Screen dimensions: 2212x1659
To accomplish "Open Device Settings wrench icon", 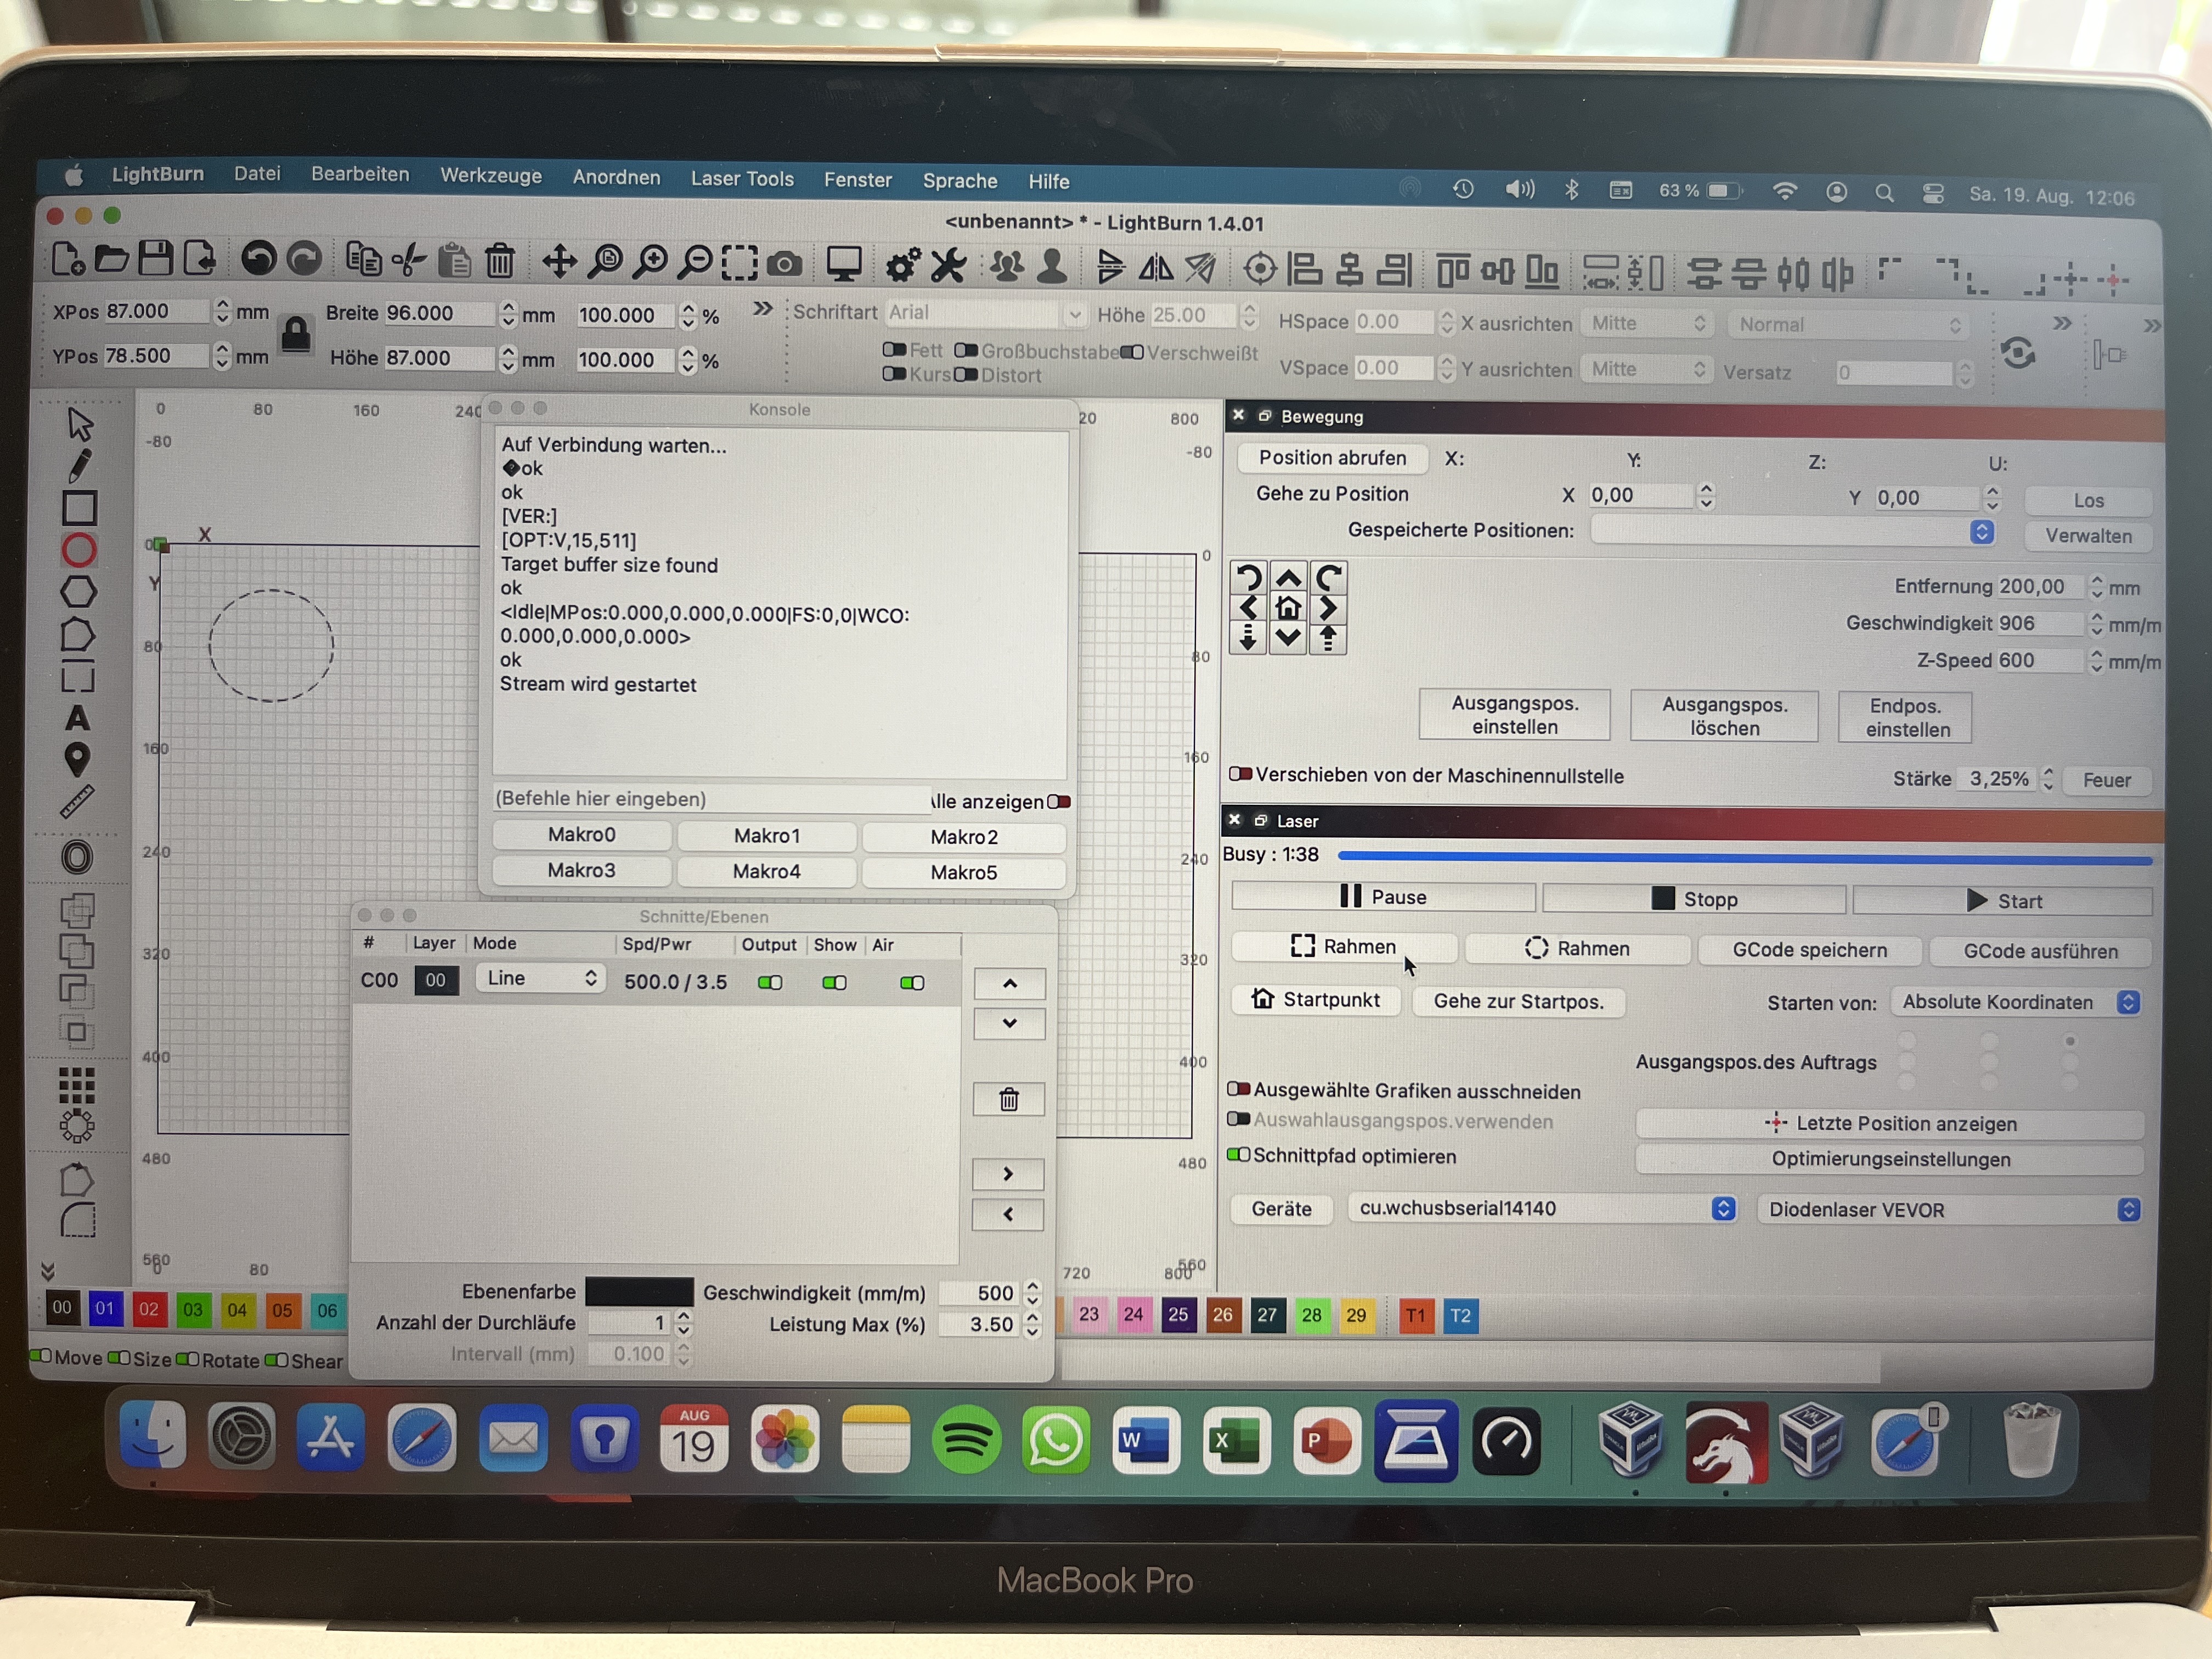I will 948,266.
